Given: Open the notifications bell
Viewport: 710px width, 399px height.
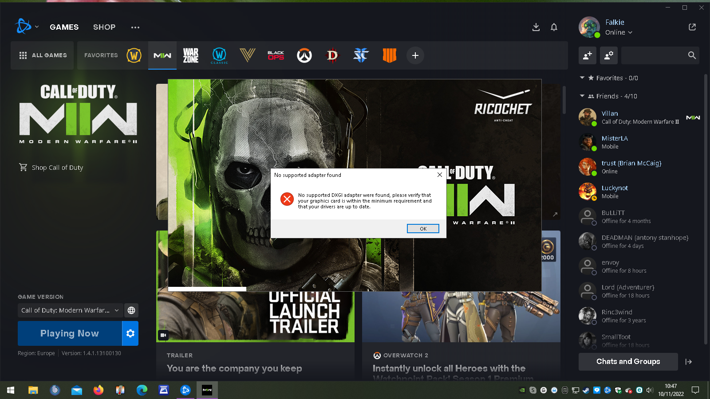Looking at the screenshot, I should [x=554, y=27].
